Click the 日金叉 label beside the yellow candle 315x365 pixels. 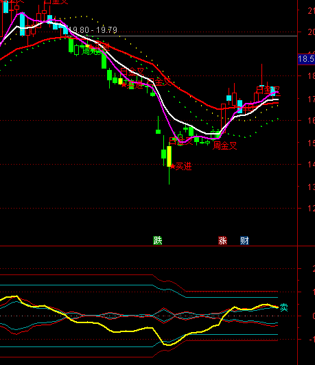[181, 141]
